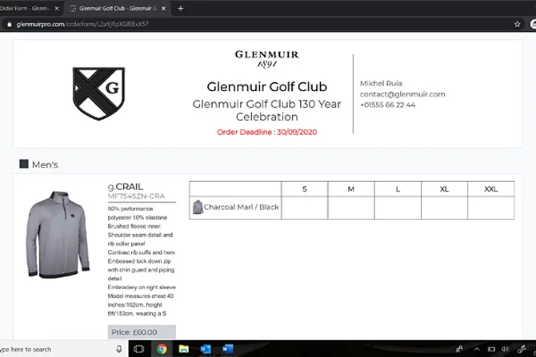Click the product code MF7545ZN-CRA
The width and height of the screenshot is (536, 357).
coord(136,196)
